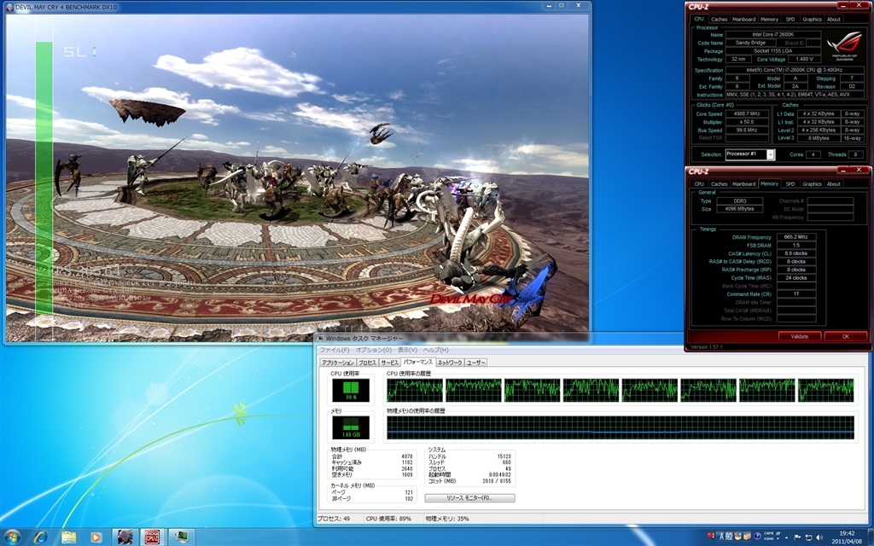Click Name field 'Intel Core i7 2600K'
Image resolution: width=874 pixels, height=546 pixels.
772,34
